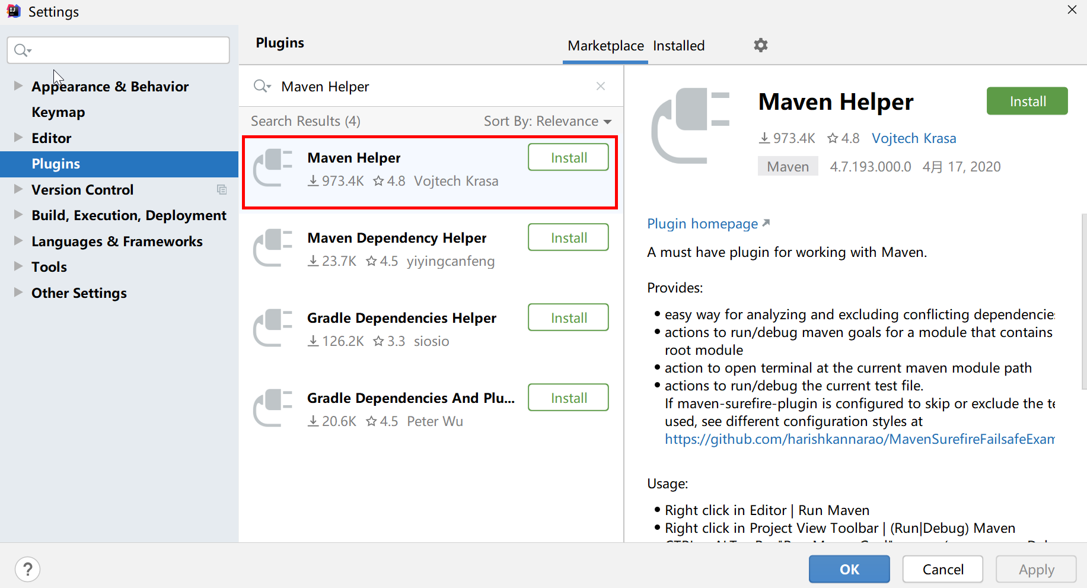Click the green Install button in details

(x=1027, y=101)
